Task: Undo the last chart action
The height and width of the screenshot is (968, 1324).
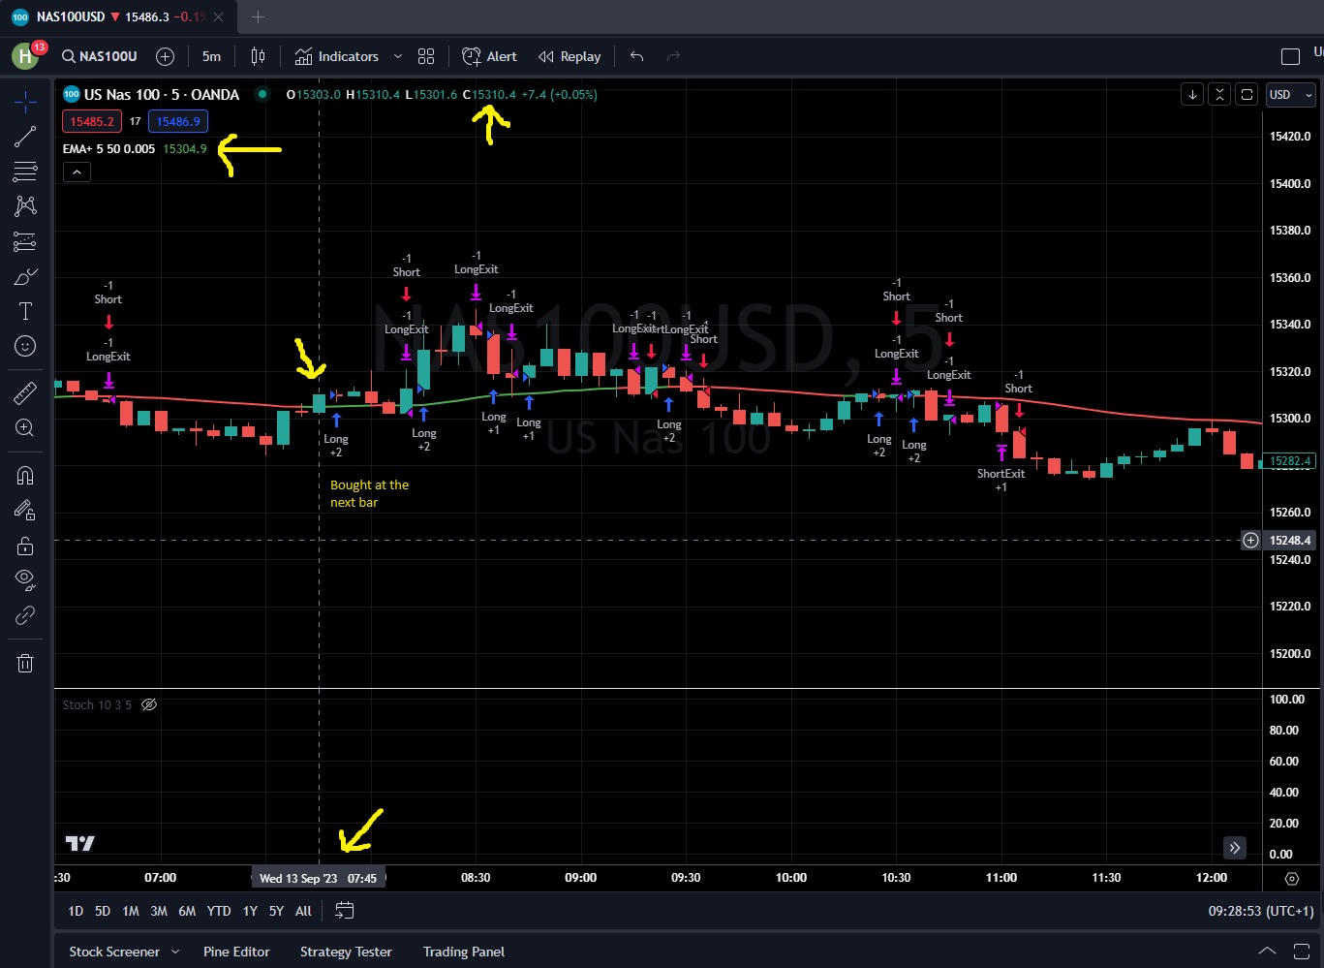Action: (x=636, y=56)
